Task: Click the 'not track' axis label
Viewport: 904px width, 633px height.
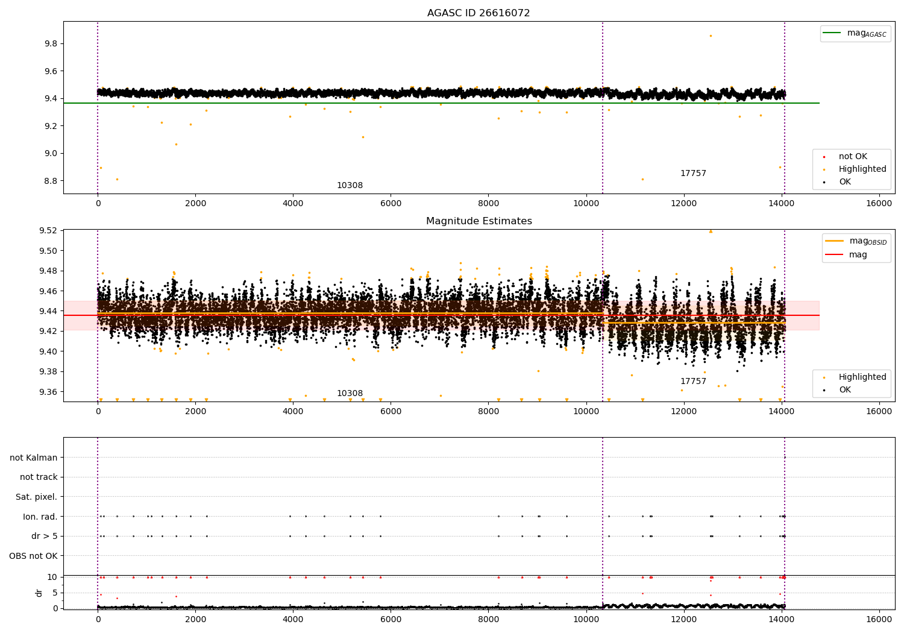Action: (x=39, y=477)
